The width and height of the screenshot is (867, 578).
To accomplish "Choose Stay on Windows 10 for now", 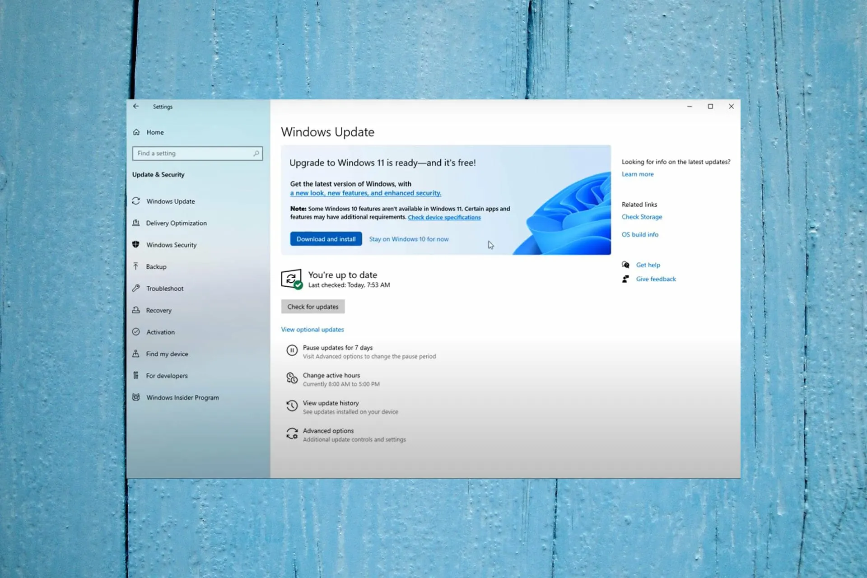I will click(x=409, y=239).
